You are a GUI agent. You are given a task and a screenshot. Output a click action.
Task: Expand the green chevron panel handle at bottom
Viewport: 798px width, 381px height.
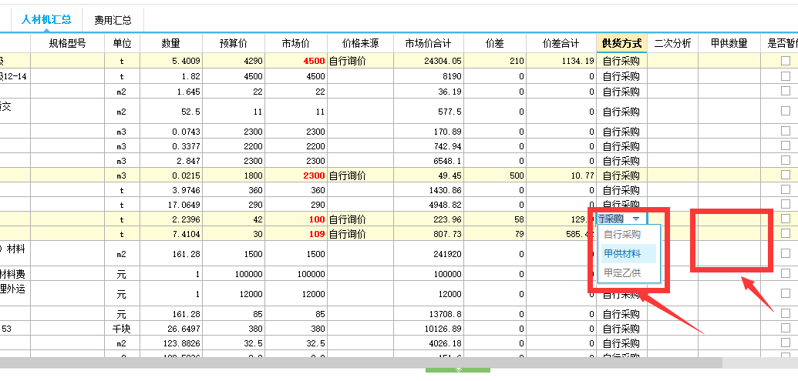tap(458, 369)
